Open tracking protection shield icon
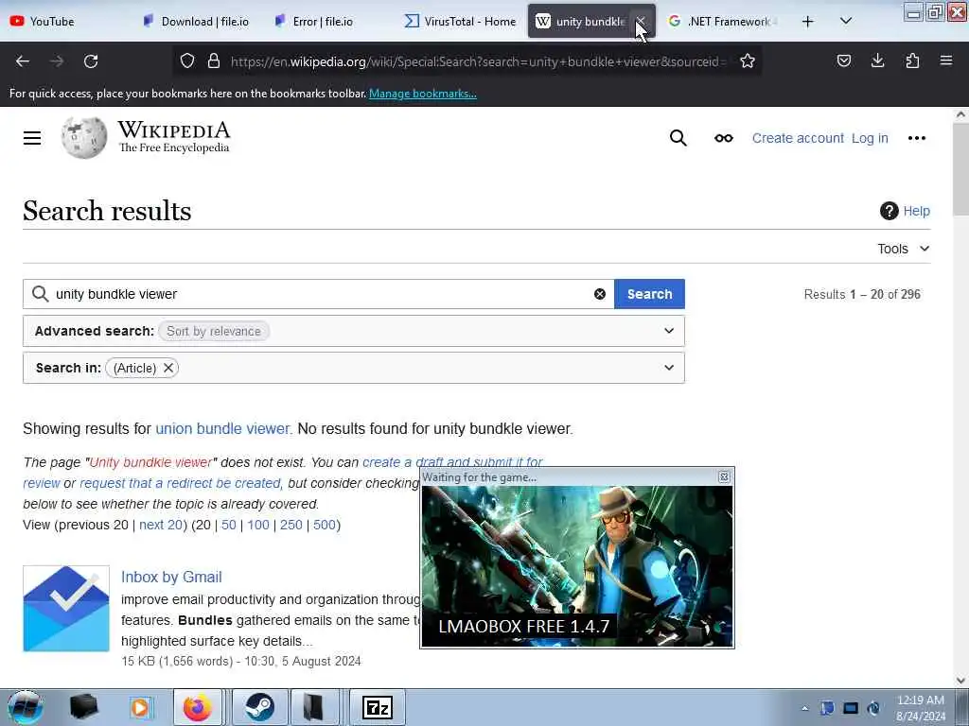Screen dimensions: 969x726 point(187,61)
